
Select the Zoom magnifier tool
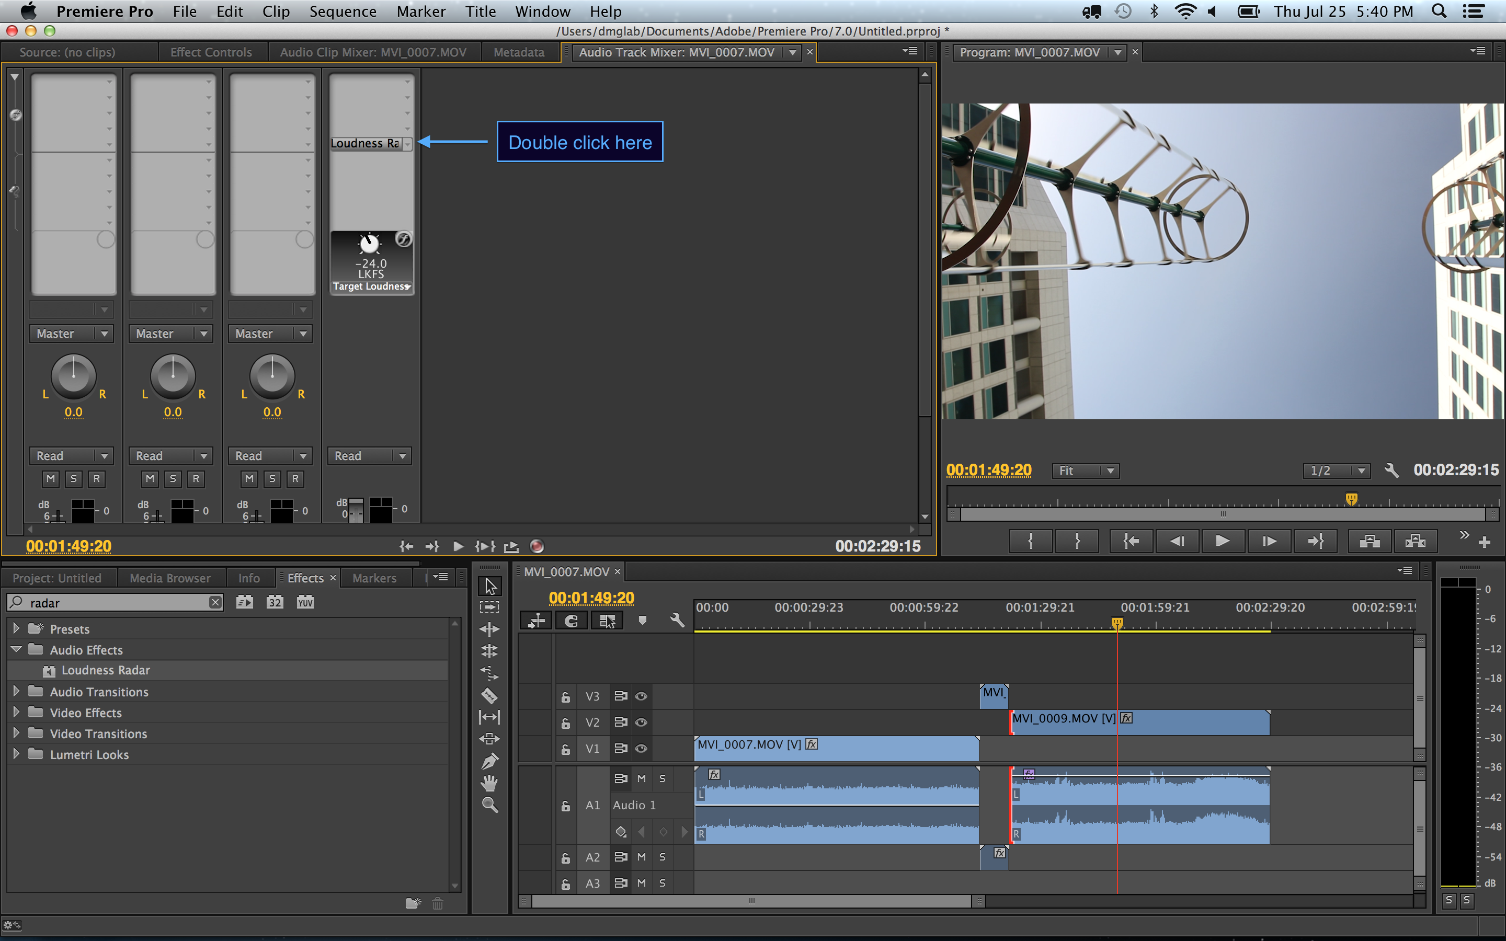pyautogui.click(x=490, y=805)
